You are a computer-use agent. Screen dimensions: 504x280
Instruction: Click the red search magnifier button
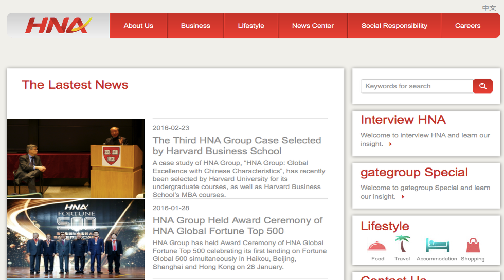tap(482, 86)
